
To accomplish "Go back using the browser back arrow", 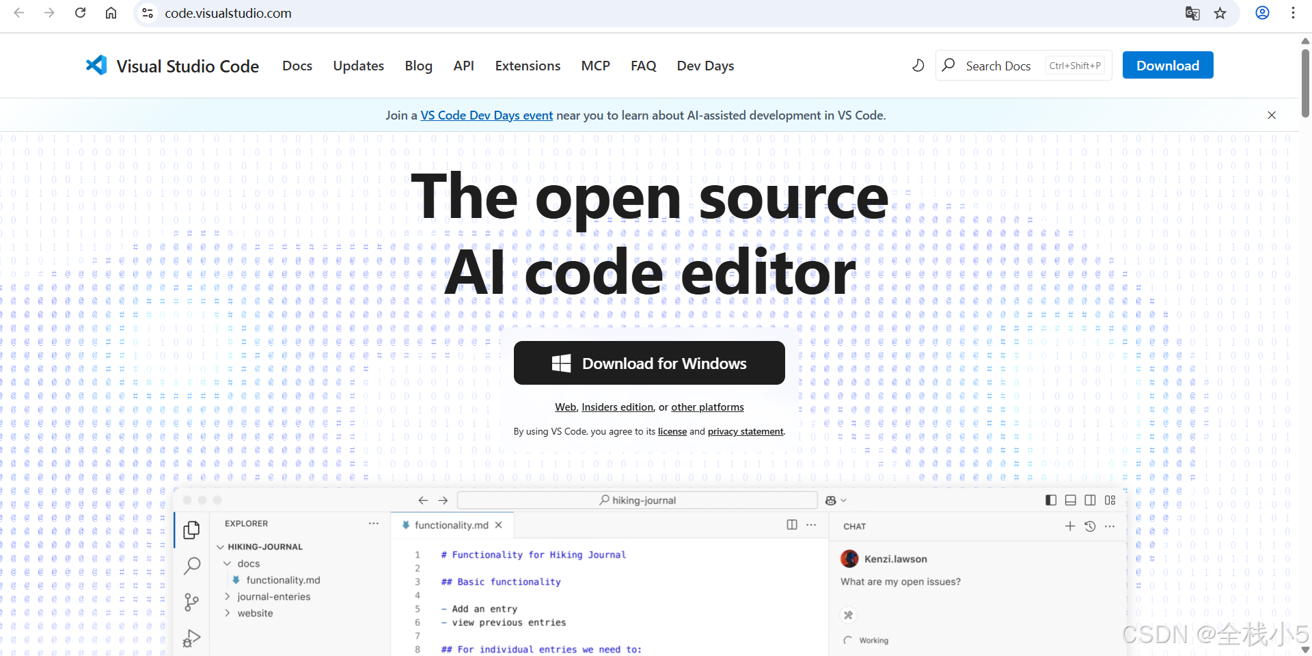I will [19, 13].
